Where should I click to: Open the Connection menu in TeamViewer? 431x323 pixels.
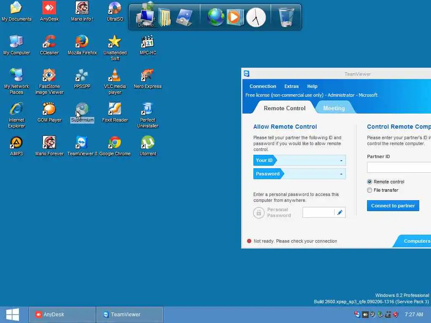[x=263, y=86]
